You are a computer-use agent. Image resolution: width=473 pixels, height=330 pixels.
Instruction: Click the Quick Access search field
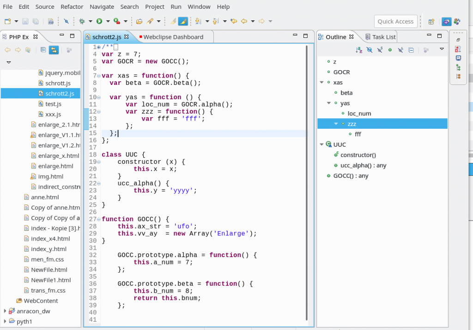[x=395, y=21]
